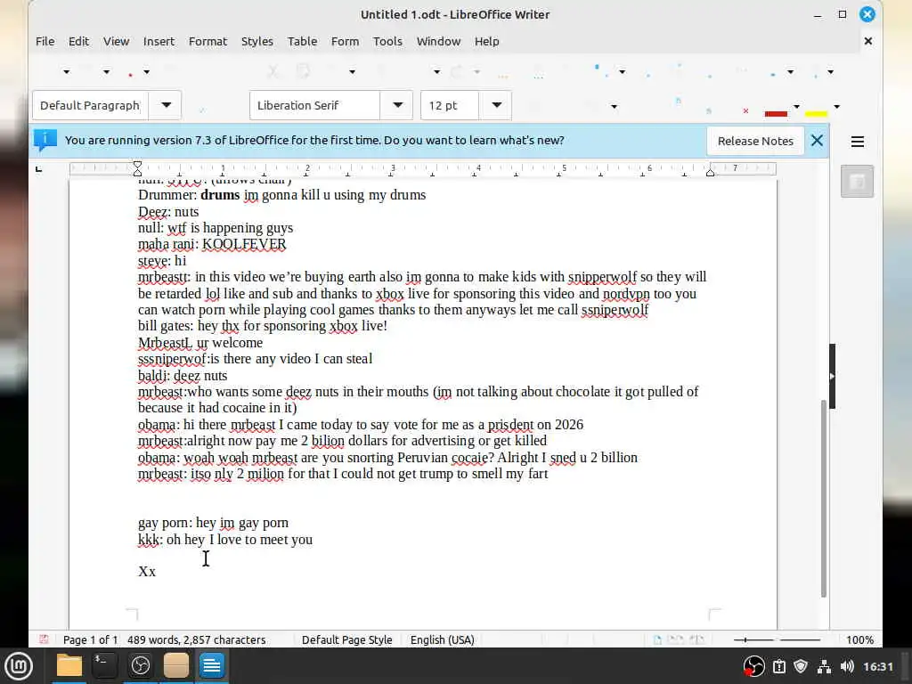Viewport: 912px width, 684px height.
Task: Click the Default Paragraph style field
Action: 90,105
